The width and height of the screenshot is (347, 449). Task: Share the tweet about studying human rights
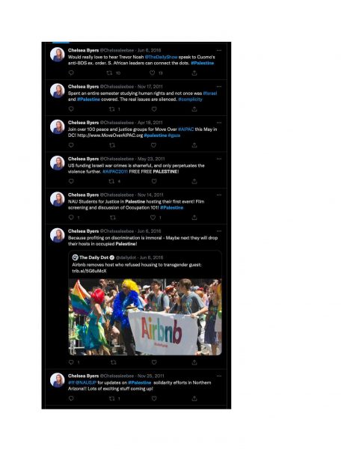(194, 109)
